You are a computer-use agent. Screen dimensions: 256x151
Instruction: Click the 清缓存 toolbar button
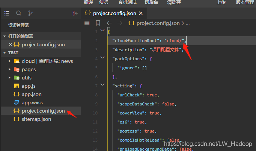tap(174, 2)
